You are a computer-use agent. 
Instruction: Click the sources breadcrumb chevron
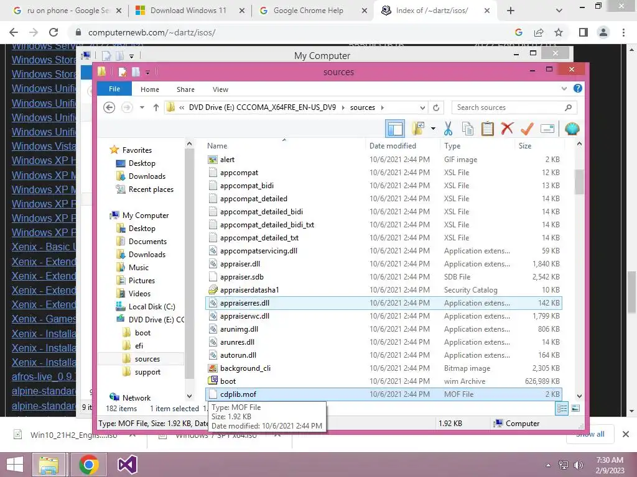pos(383,107)
